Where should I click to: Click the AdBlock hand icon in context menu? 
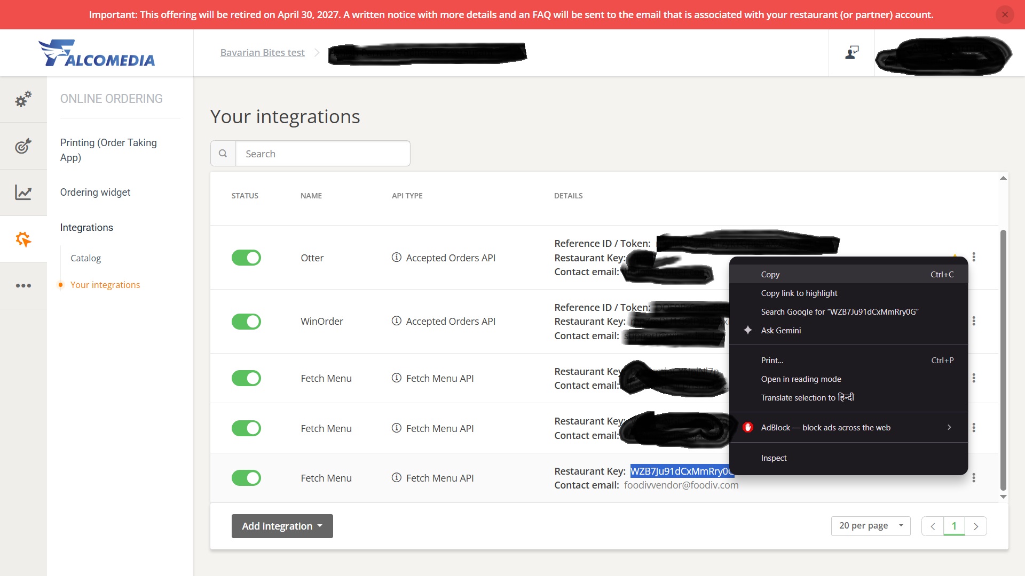tap(748, 427)
